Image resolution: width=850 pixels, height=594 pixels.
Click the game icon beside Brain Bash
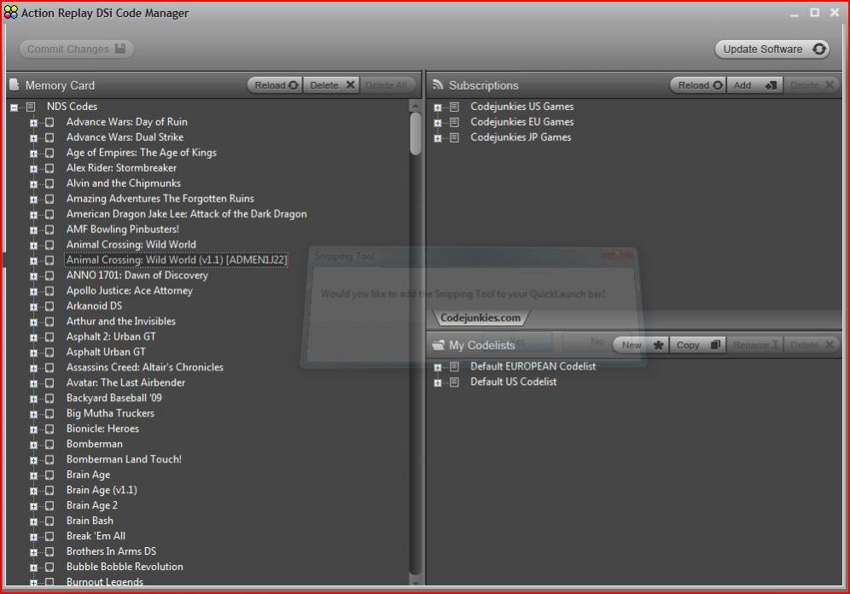coord(49,521)
